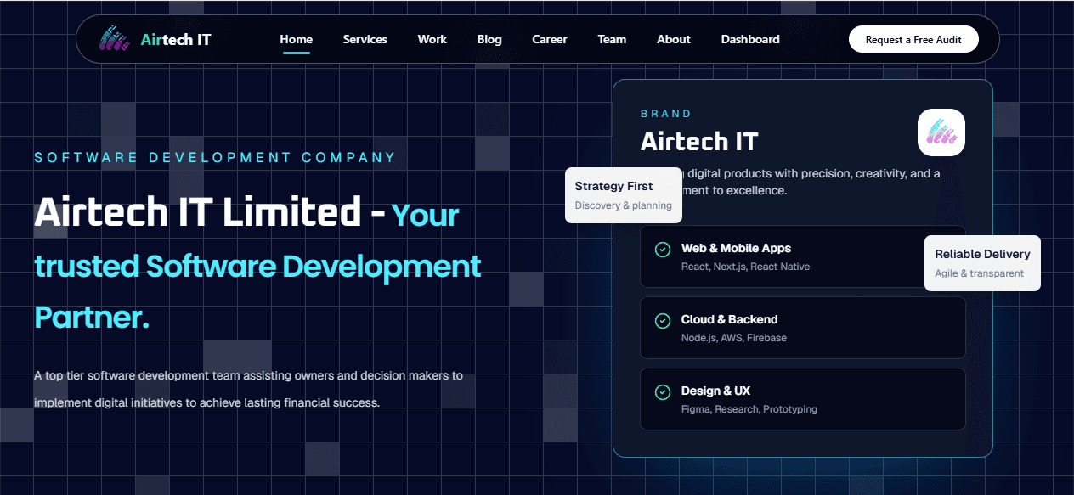Screen dimensions: 1074x495
Task: Click the Airtech IT logo icon in navbar
Action: click(115, 39)
